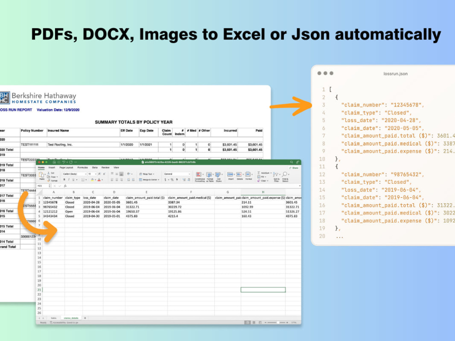Click the Home icon in Excel title bar
Screen dimensions: 455x341
click(x=54, y=162)
